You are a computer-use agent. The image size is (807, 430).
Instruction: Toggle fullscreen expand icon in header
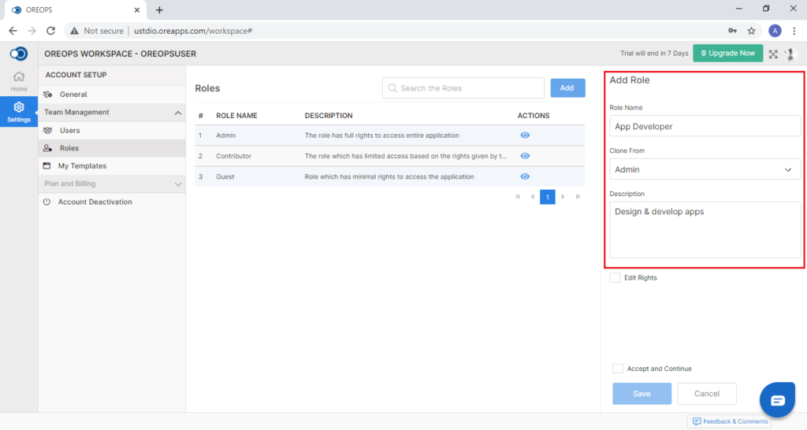pyautogui.click(x=773, y=54)
